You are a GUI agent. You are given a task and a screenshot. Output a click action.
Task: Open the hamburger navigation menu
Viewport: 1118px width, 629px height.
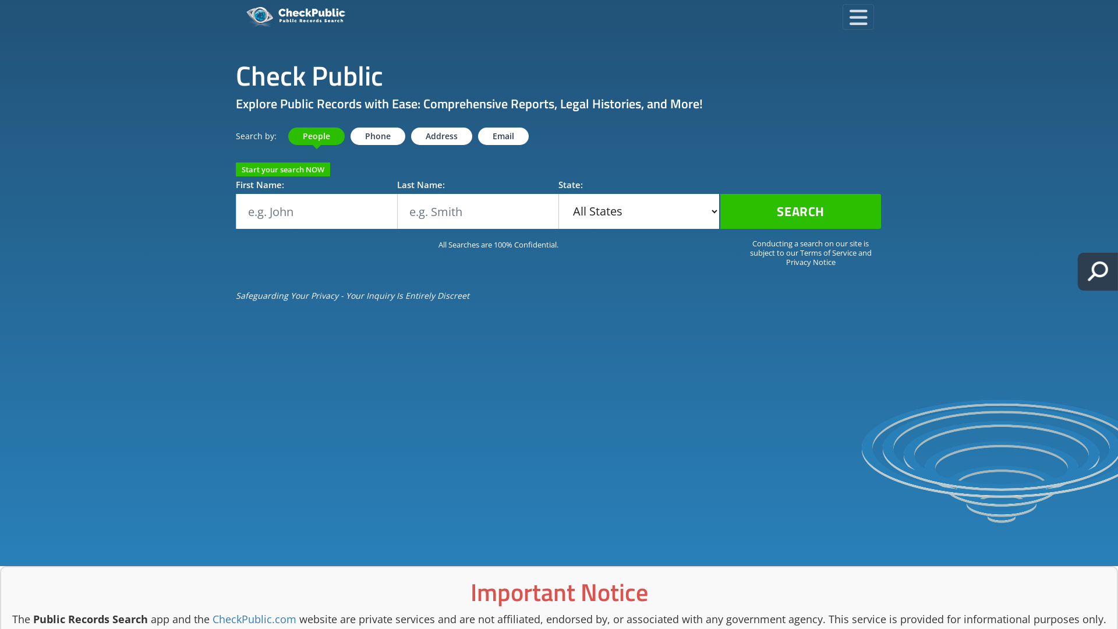[858, 17]
